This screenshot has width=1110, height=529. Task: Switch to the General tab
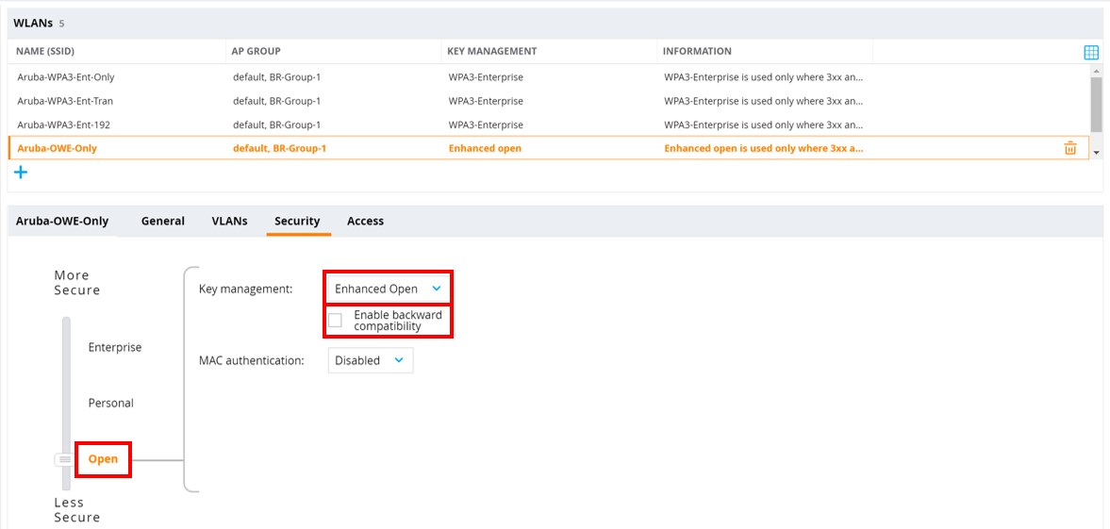pyautogui.click(x=163, y=221)
